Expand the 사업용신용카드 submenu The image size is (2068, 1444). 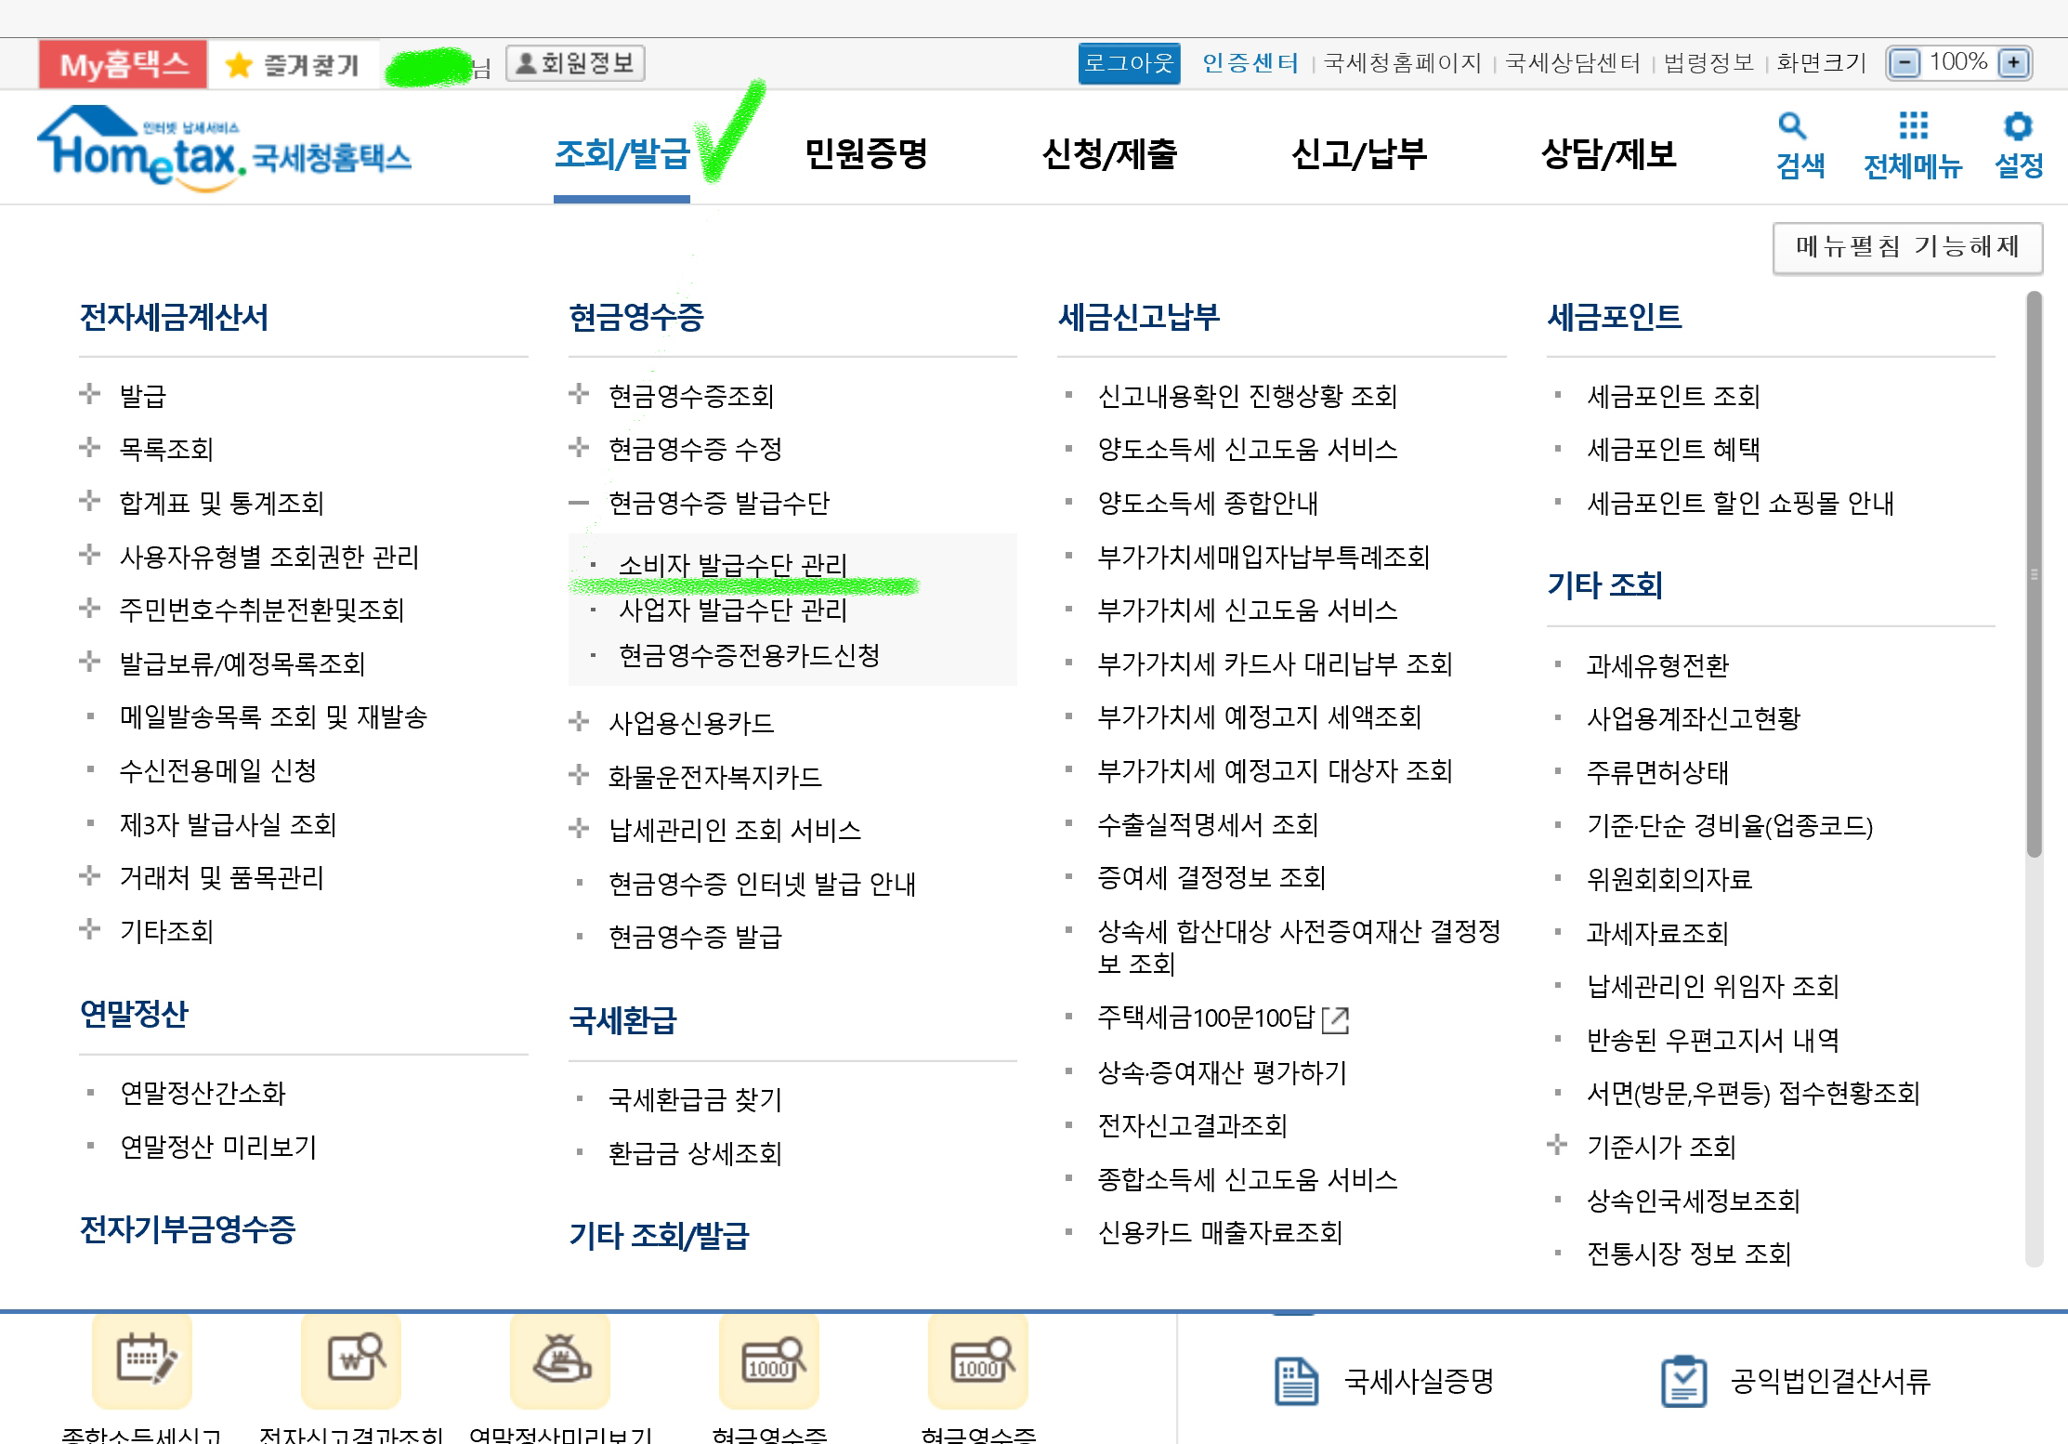579,722
